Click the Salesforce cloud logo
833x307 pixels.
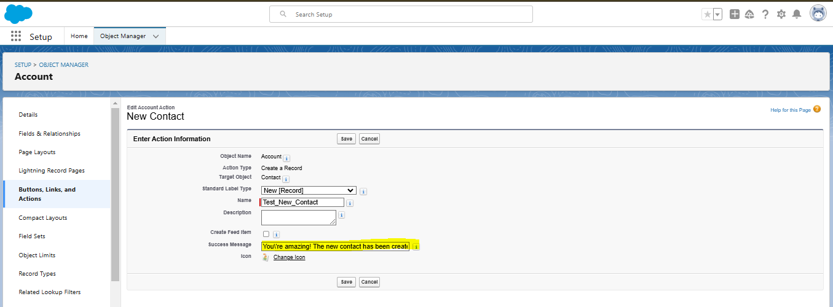pyautogui.click(x=18, y=13)
